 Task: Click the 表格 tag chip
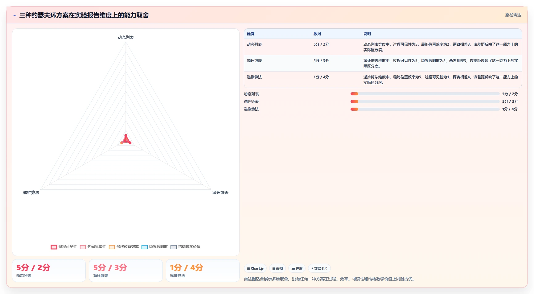277,268
